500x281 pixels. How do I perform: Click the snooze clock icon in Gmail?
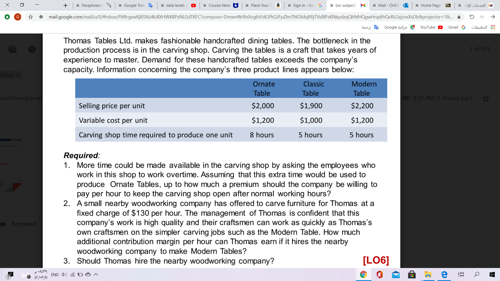[32, 49]
